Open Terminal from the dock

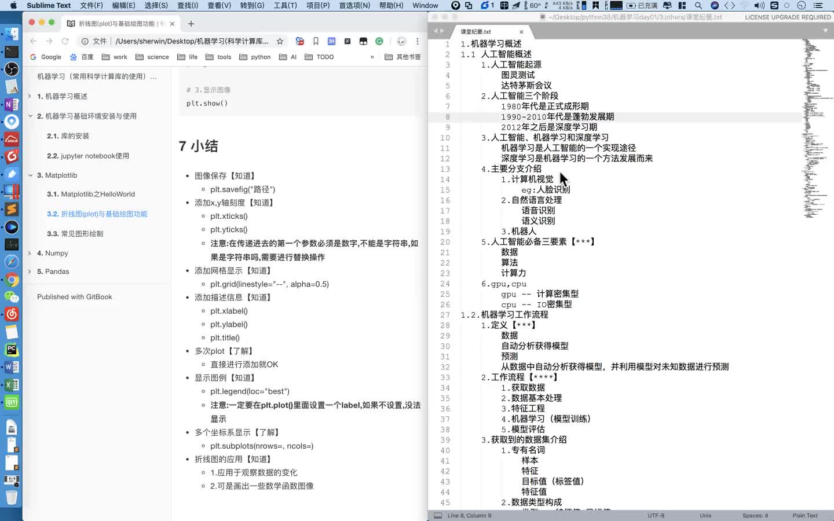point(11,52)
